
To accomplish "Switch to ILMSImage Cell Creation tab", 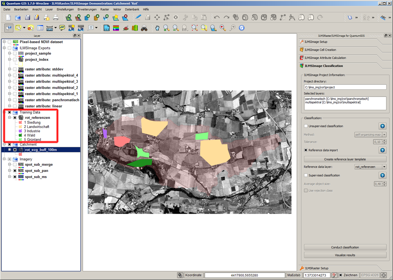I will 320,50.
